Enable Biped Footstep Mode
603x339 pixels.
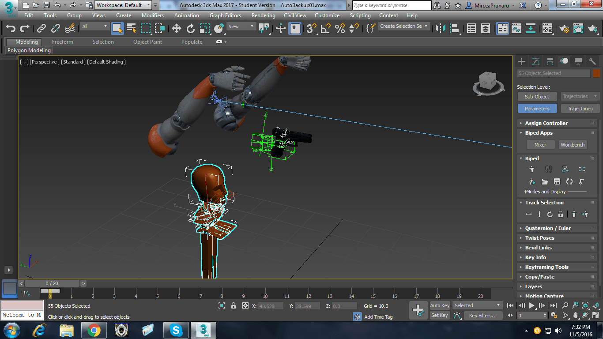[x=548, y=169]
